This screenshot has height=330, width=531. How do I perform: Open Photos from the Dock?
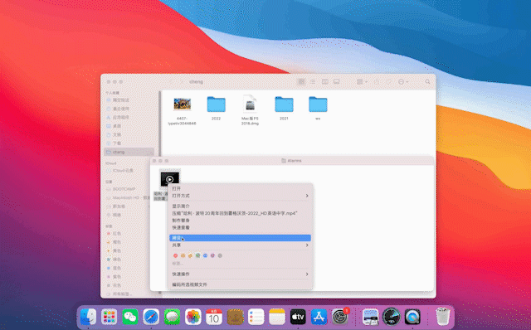193,317
